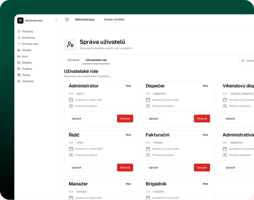The width and height of the screenshot is (254, 200).
Task: Click the Administrace logo icon in sidebar
Action: [x=20, y=21]
